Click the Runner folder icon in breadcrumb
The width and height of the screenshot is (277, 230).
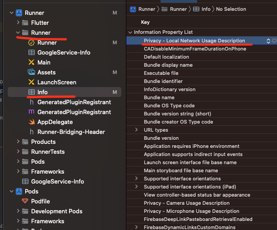[x=164, y=9]
